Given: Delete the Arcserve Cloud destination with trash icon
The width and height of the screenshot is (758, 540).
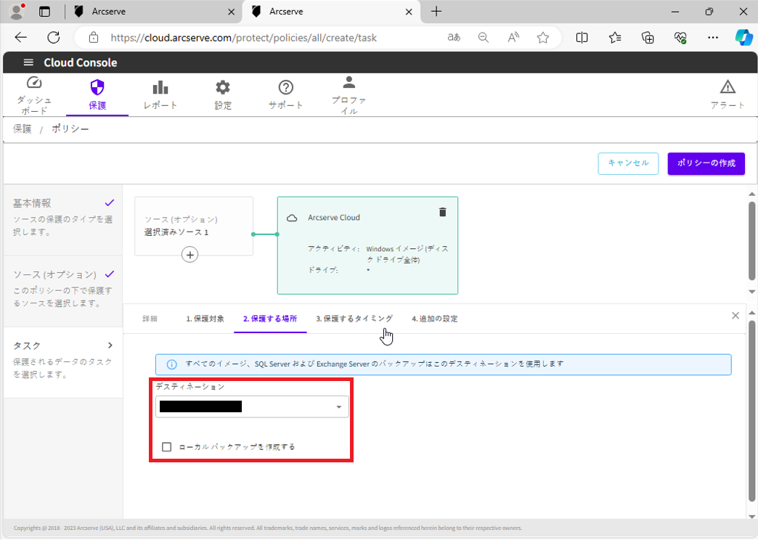Looking at the screenshot, I should coord(442,212).
